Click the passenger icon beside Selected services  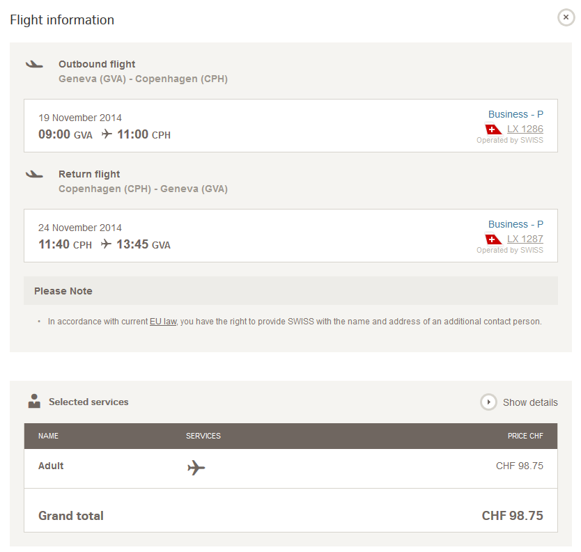click(34, 401)
